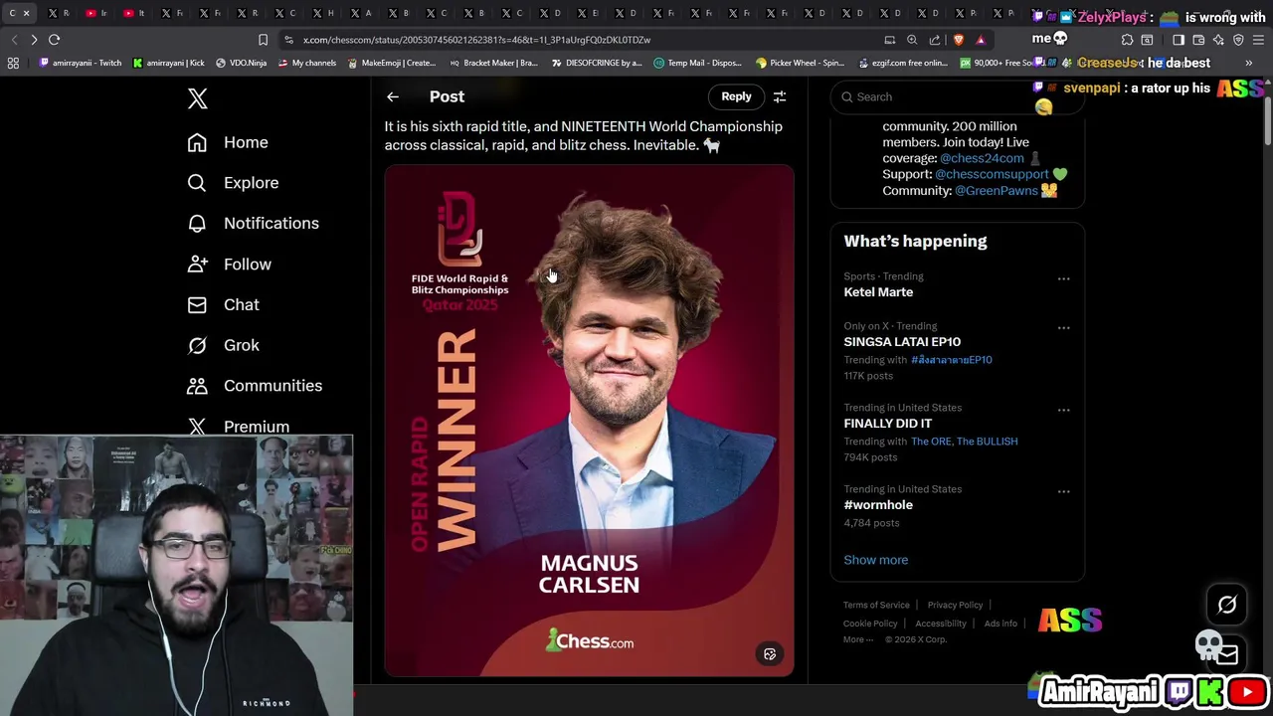
Task: Open Temp Mail bookmark
Action: pyautogui.click(x=697, y=63)
